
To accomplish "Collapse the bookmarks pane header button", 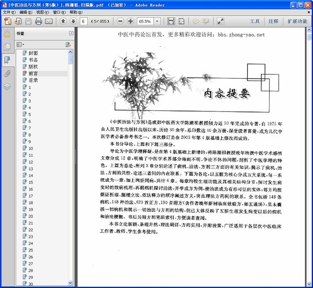I will coord(71,33).
